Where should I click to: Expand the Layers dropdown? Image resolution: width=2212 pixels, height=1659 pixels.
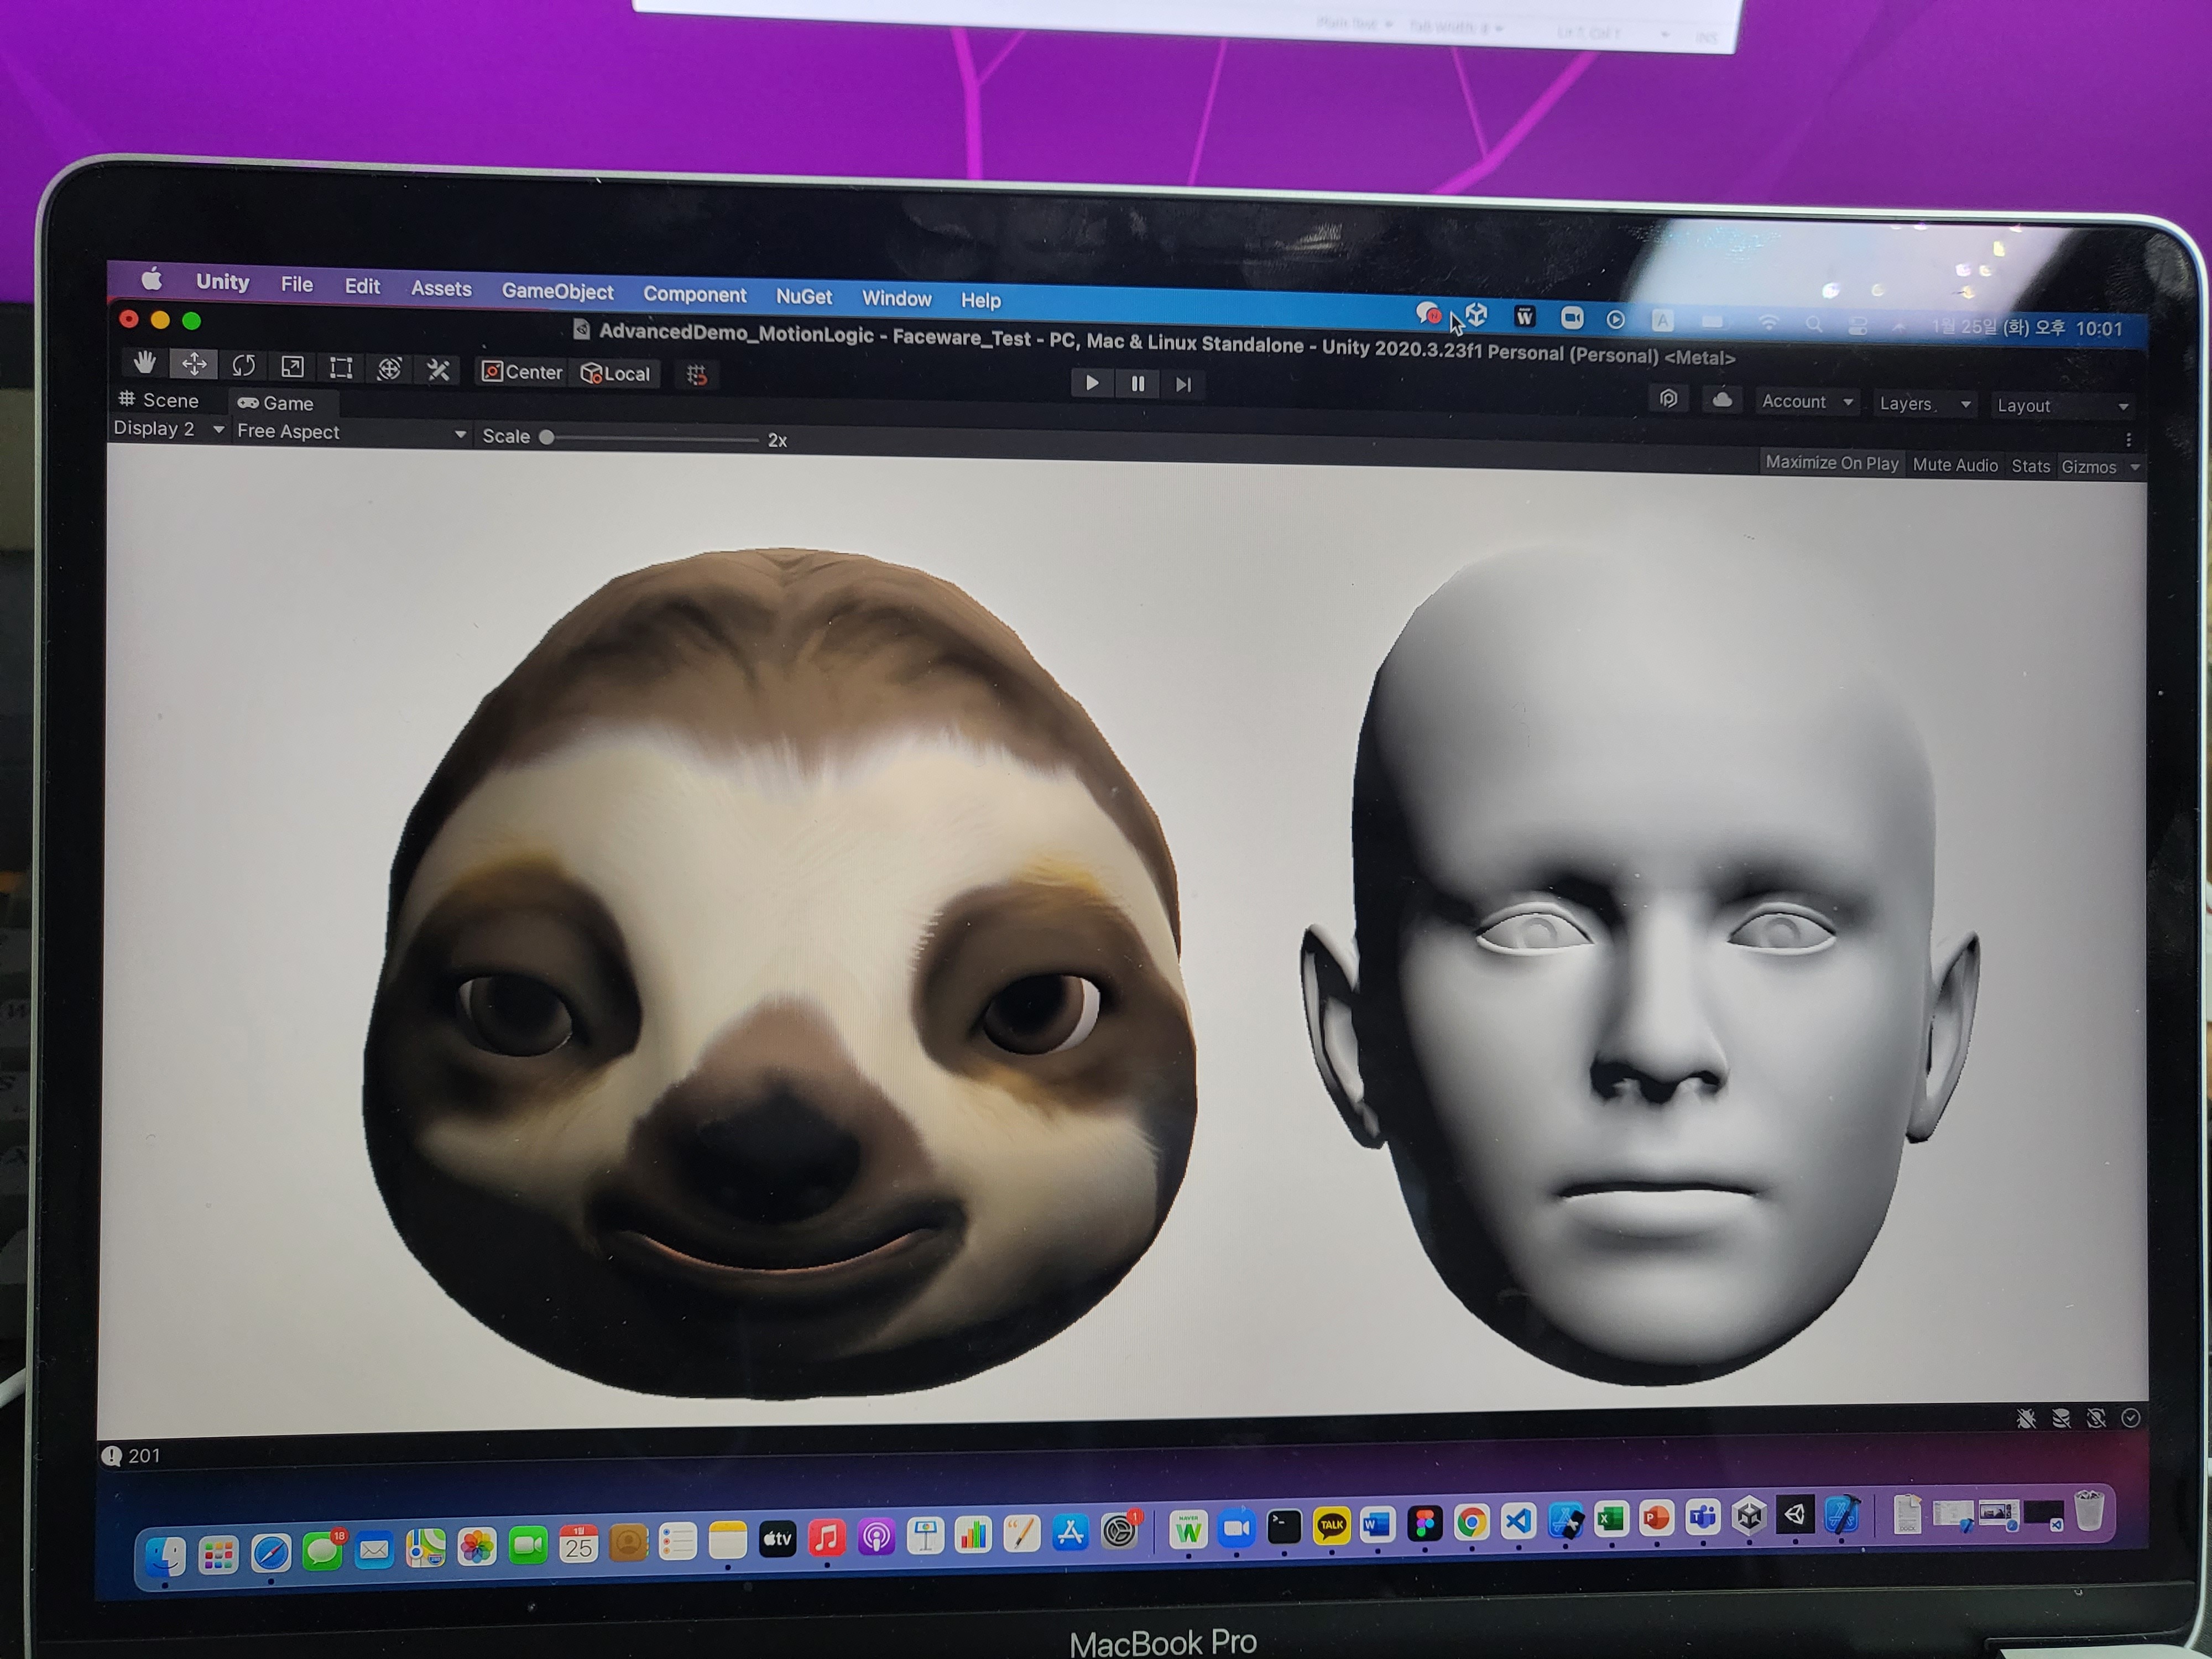click(x=1923, y=404)
